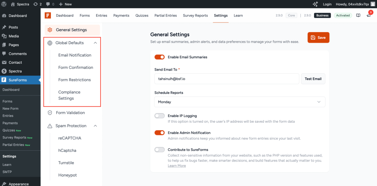377x186 pixels.
Task: Open the documentation book icon
Action: [x=358, y=15]
